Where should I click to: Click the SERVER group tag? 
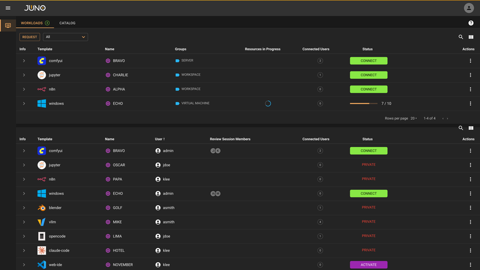click(x=184, y=60)
